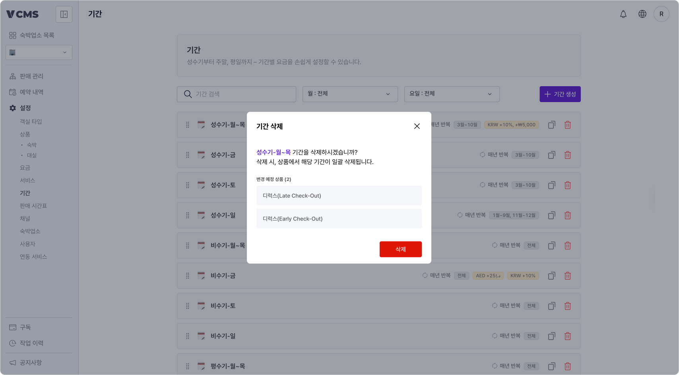Click the calendar icon next to 성수기-토
Image resolution: width=679 pixels, height=375 pixels.
(x=201, y=185)
